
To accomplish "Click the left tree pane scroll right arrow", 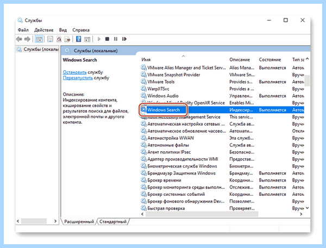I will pyautogui.click(x=55, y=221).
